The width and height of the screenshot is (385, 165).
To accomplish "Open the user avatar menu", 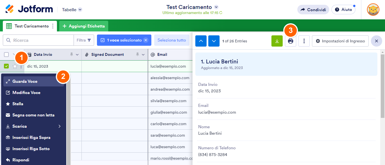I will pos(373,10).
